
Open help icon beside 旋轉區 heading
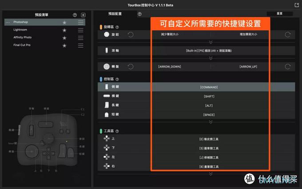click(117, 27)
